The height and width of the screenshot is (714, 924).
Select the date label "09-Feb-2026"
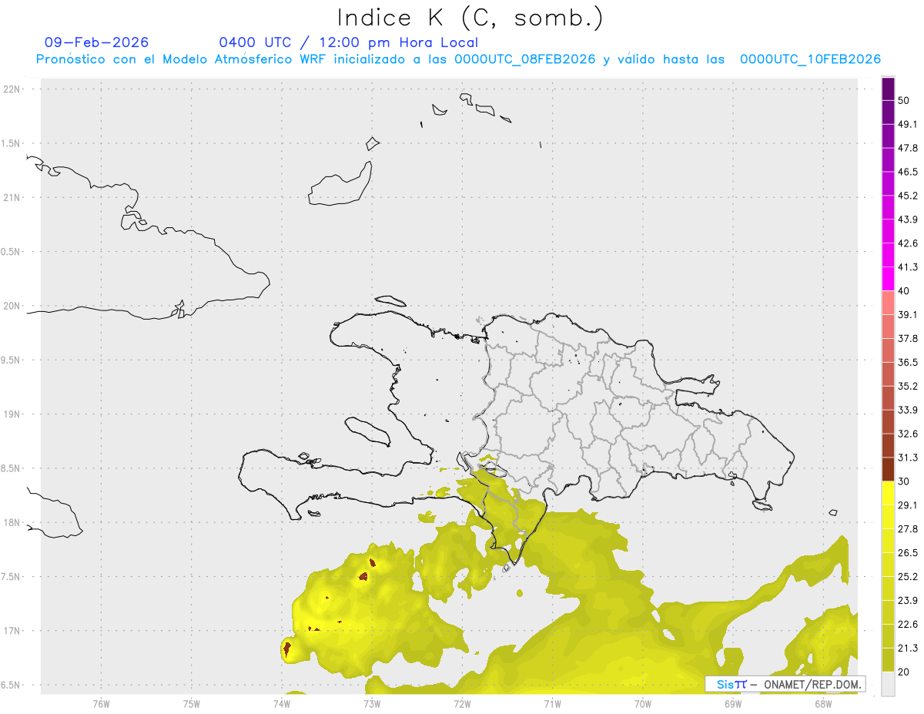pos(97,42)
